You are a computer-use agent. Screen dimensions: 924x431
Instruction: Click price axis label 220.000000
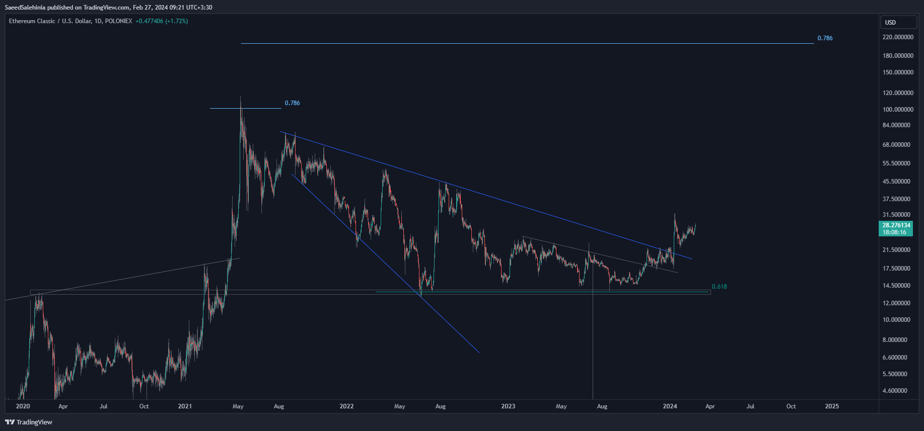pos(898,37)
